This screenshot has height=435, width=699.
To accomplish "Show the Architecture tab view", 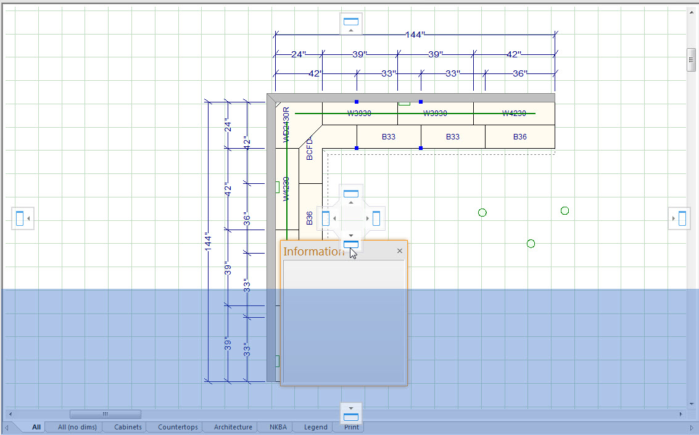I will click(233, 427).
